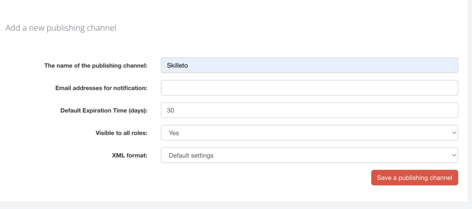Click the 'Email addresses for notification' label
Viewport: 472px width, 209px height.
101,88
